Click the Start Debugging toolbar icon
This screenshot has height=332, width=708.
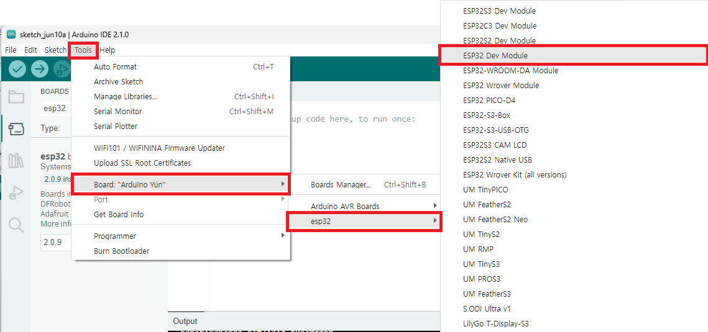coord(62,69)
